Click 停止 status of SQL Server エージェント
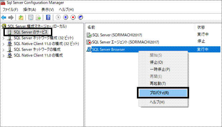The width and height of the screenshot is (222, 127). (201, 42)
